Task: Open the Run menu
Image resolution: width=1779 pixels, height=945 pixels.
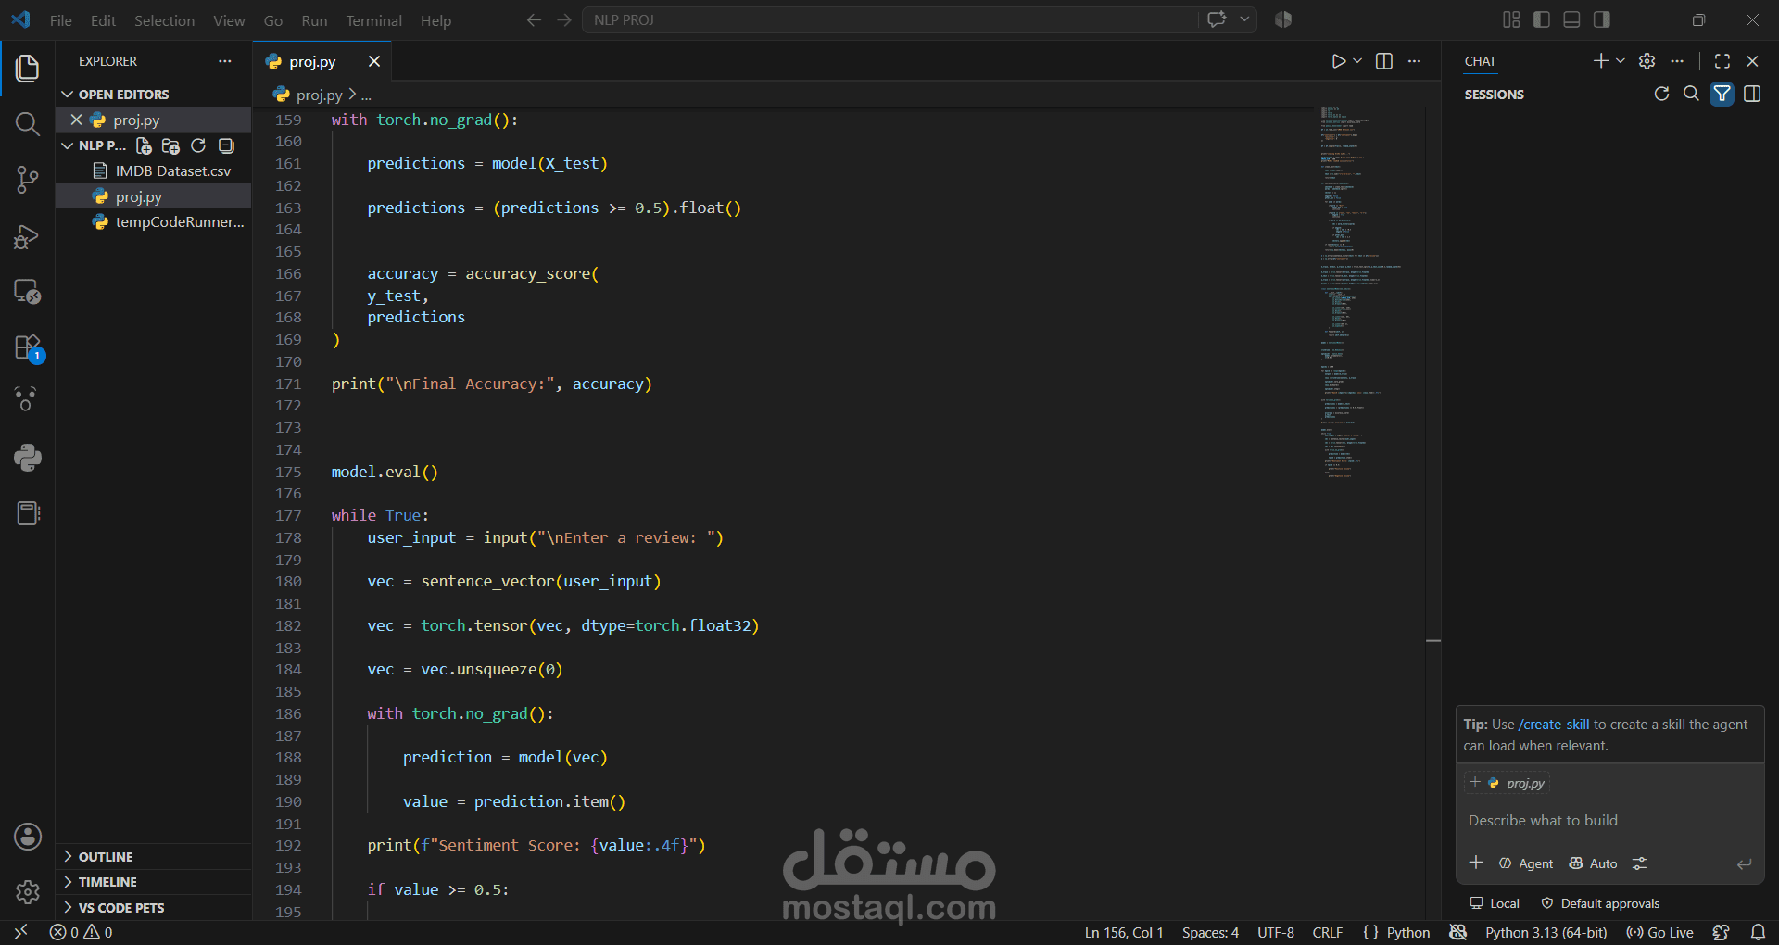Action: (314, 20)
